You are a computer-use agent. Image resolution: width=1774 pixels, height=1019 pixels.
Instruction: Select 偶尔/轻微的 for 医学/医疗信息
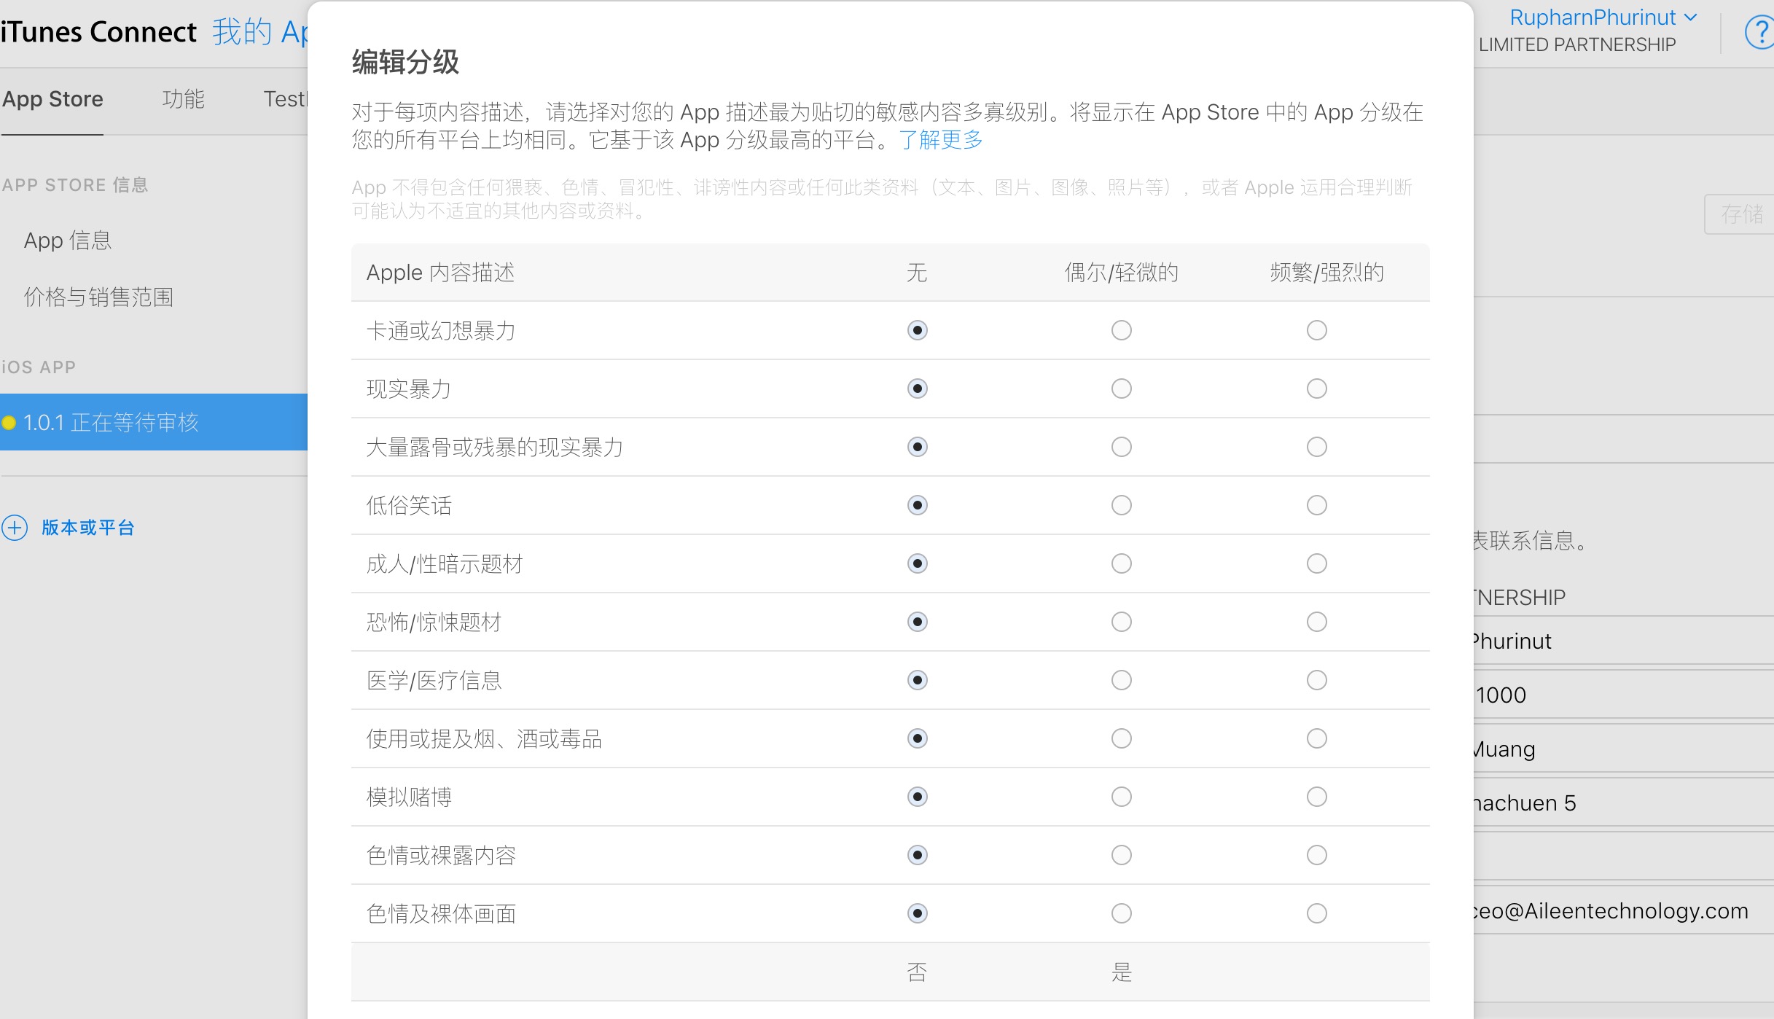click(1121, 680)
